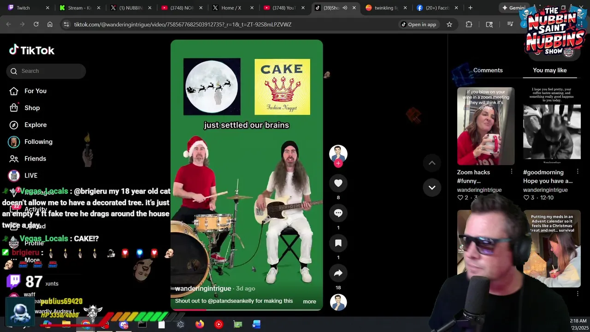590x332 pixels.
Task: Open wanderingintrigue link under Zoom hacks
Action: 479,190
